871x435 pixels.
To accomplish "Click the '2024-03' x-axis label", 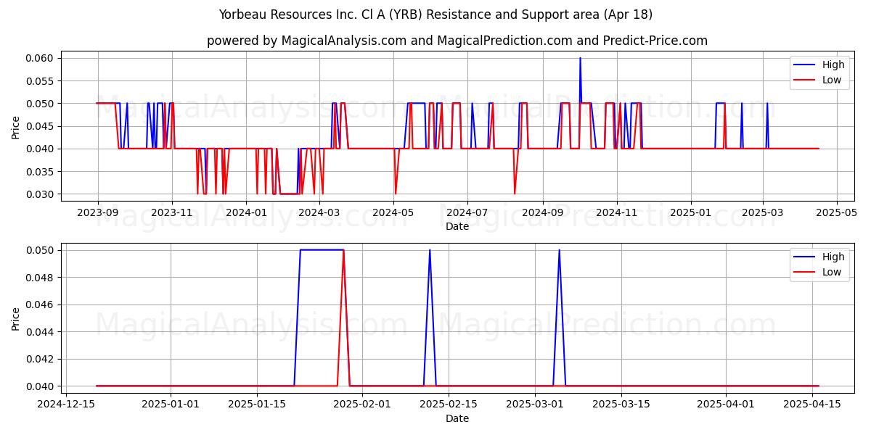I will point(319,213).
